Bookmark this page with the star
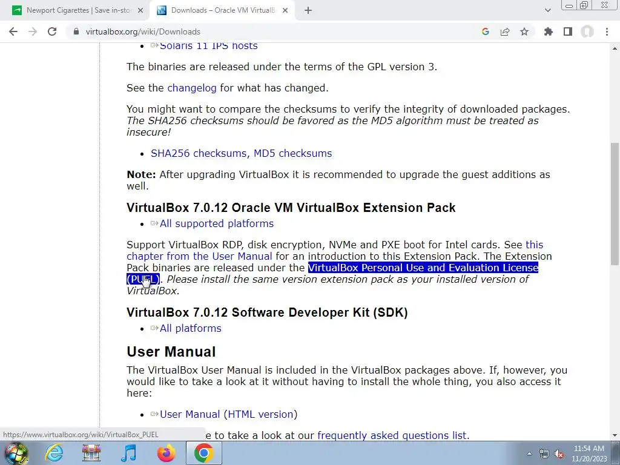 524,31
